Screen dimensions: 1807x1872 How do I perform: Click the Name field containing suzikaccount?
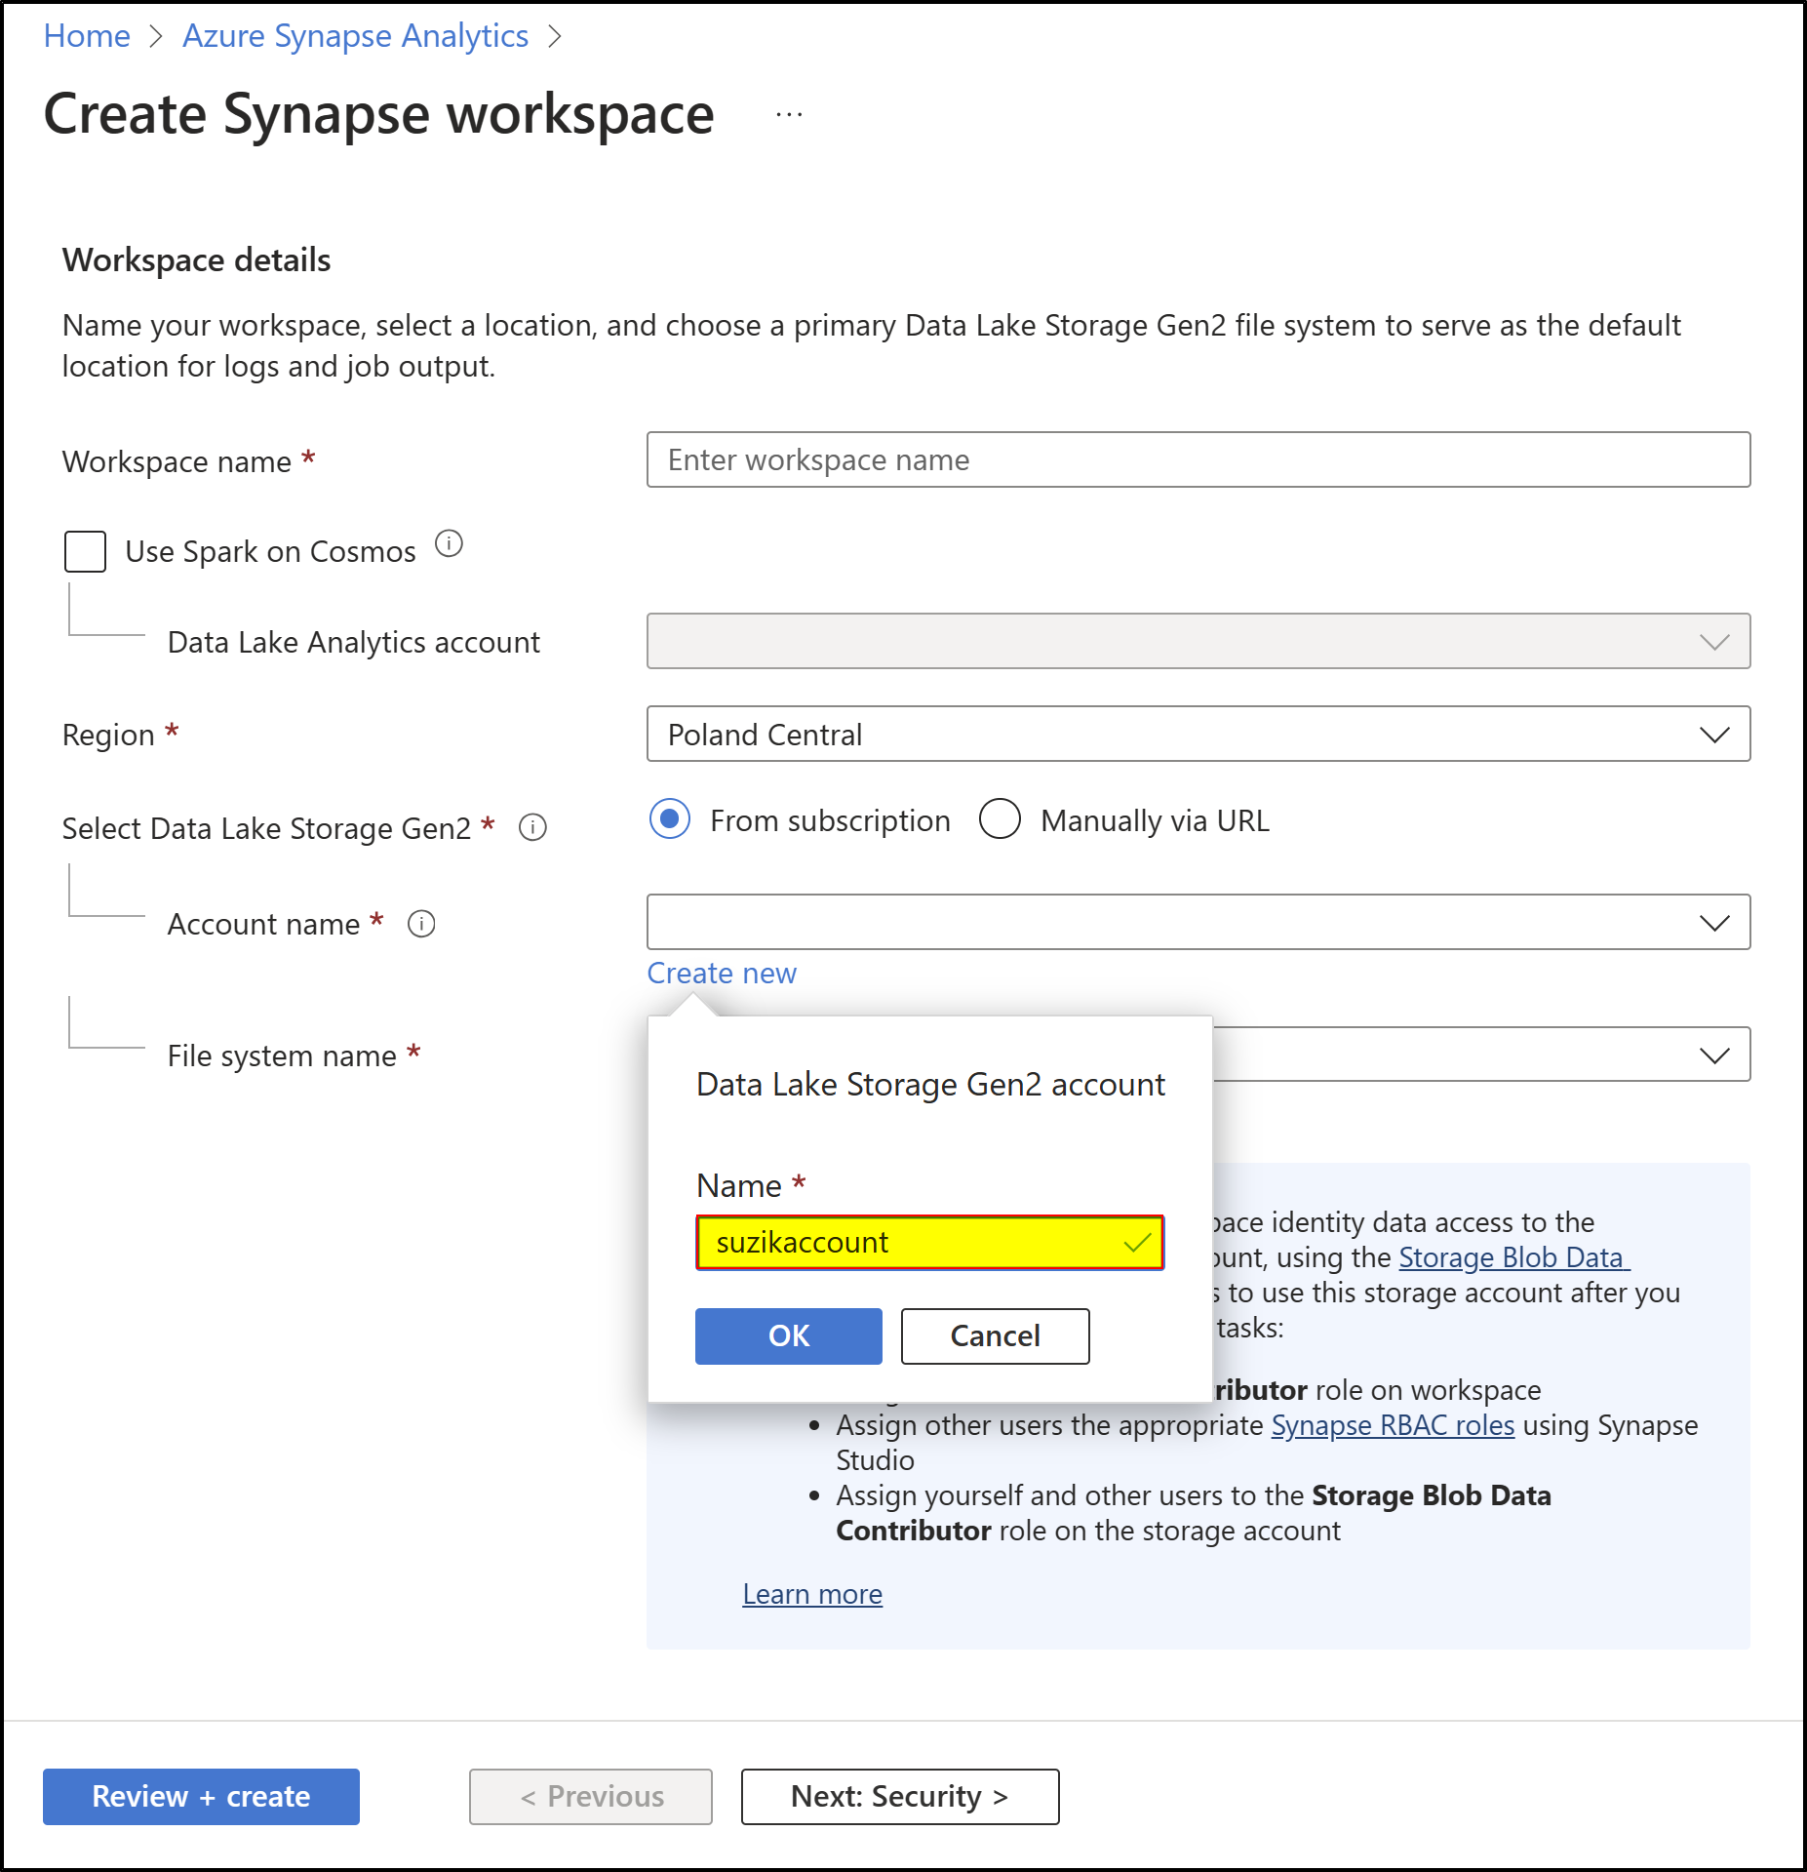[x=929, y=1242]
